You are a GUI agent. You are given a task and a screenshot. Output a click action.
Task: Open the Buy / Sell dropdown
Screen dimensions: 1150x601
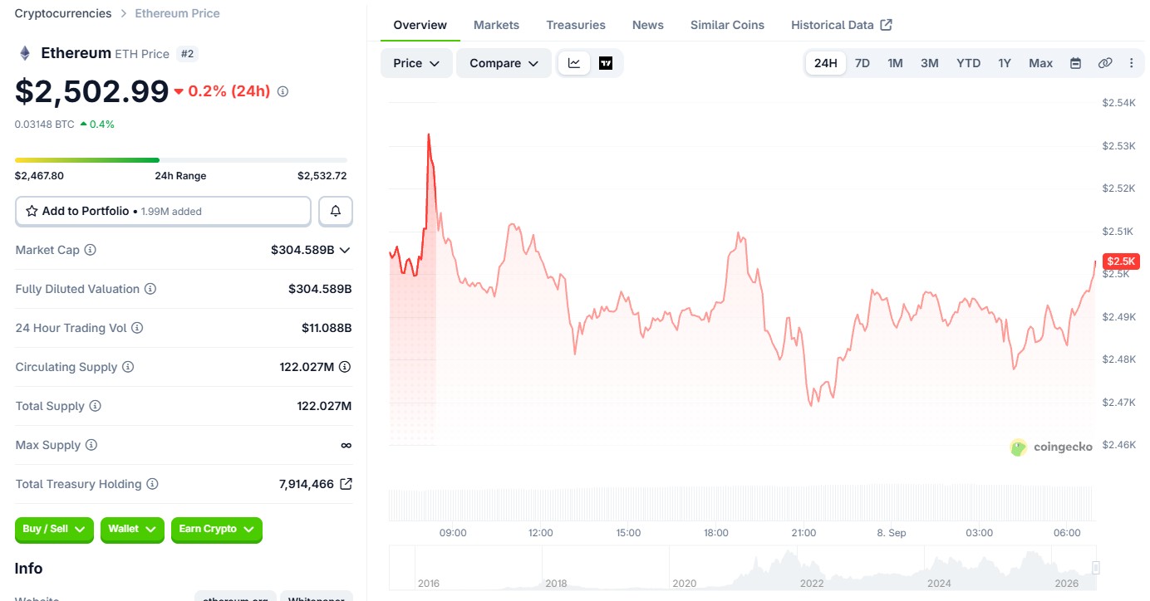click(54, 530)
